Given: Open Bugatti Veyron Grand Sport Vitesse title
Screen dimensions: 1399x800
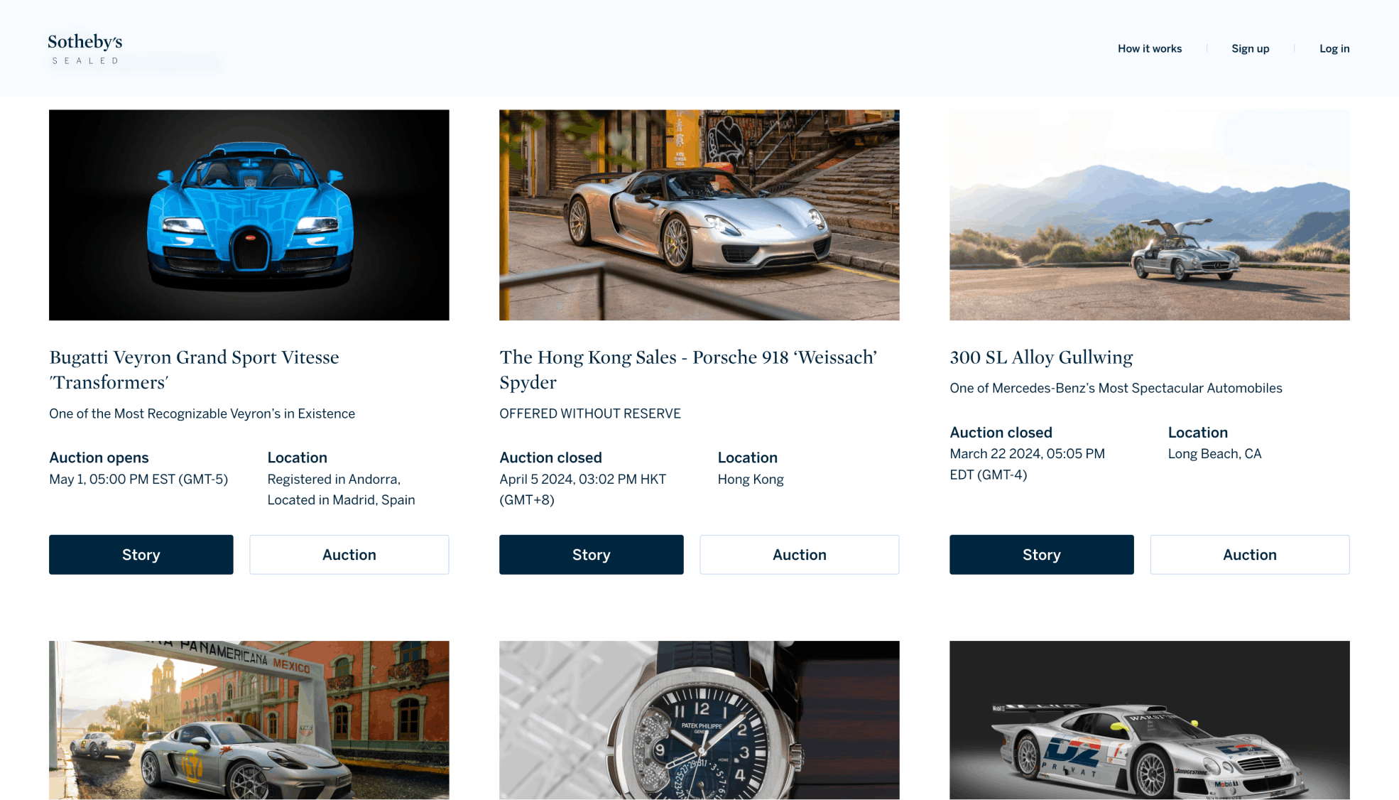Looking at the screenshot, I should point(194,369).
